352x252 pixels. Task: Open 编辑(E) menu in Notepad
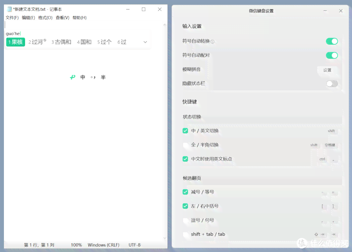point(28,18)
